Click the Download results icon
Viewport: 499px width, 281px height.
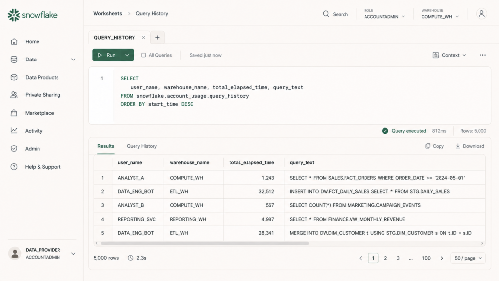tap(458, 146)
